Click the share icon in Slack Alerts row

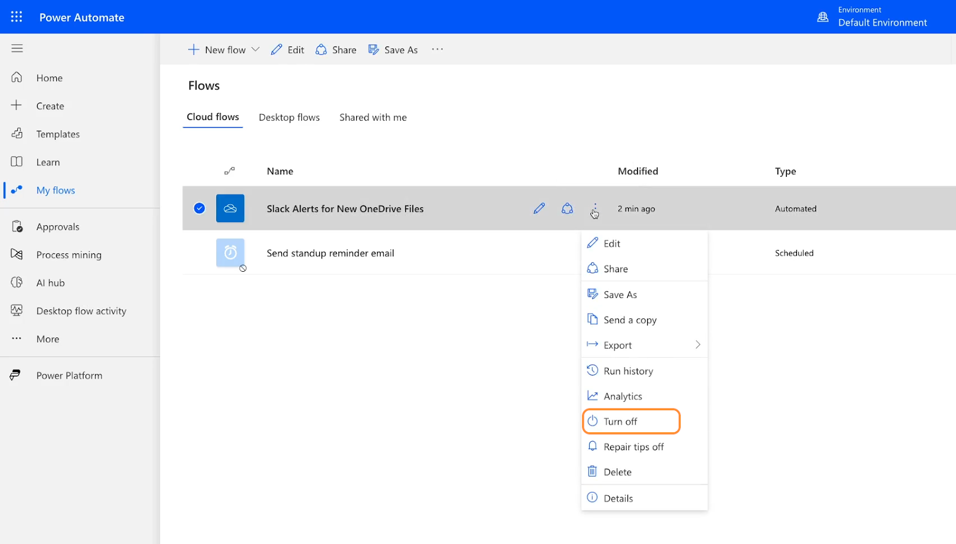click(567, 208)
